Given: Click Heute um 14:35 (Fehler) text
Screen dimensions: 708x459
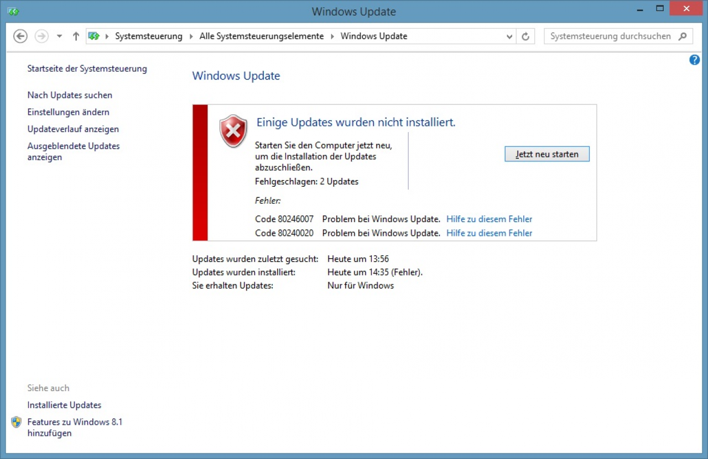Looking at the screenshot, I should pos(375,272).
